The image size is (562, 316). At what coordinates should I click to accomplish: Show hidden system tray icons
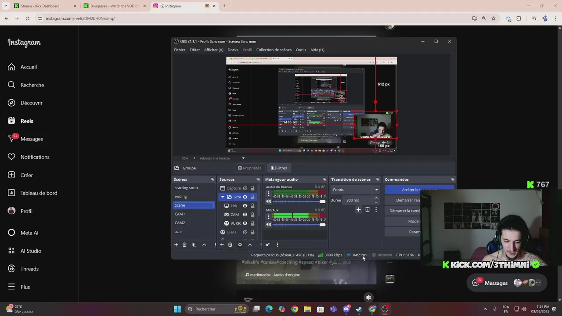pyautogui.click(x=485, y=309)
